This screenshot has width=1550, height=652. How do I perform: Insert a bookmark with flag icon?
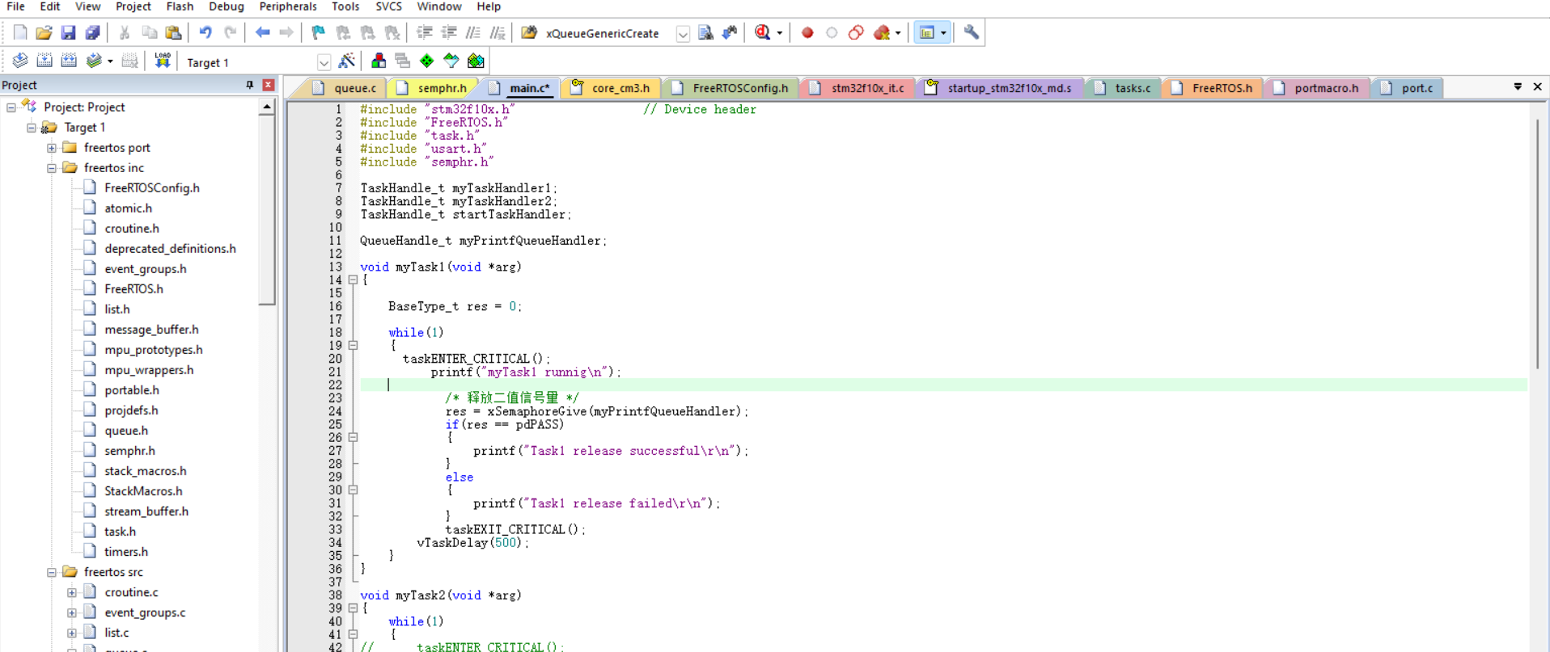[x=318, y=33]
